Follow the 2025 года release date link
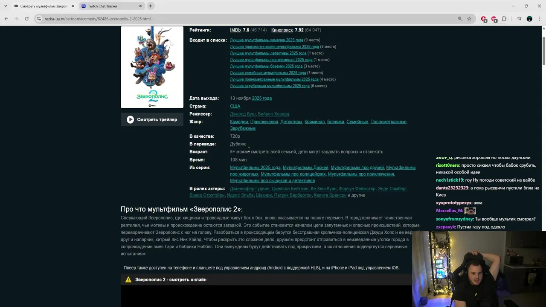This screenshot has width=546, height=307. (x=261, y=98)
